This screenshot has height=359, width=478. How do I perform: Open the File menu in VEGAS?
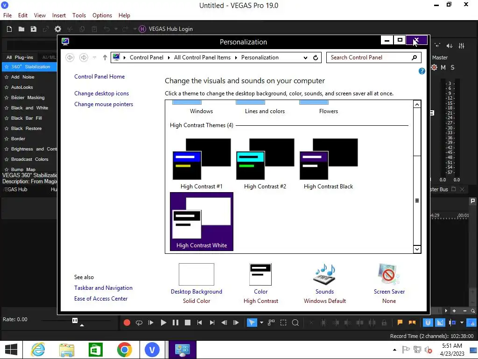(x=7, y=15)
